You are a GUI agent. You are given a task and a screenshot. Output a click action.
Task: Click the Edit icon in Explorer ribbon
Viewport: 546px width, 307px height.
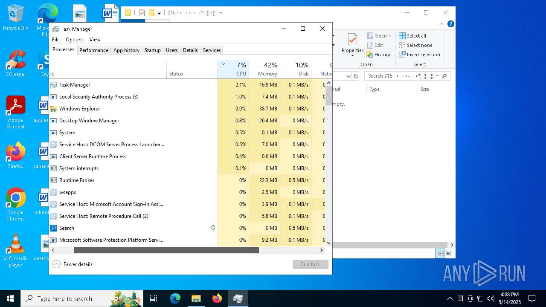click(370, 45)
